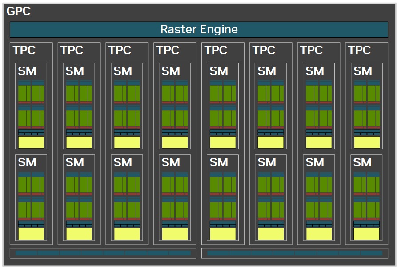Select the yellow block in last TPC's lower SM
Image resolution: width=397 pixels, height=267 pixels.
[367, 233]
